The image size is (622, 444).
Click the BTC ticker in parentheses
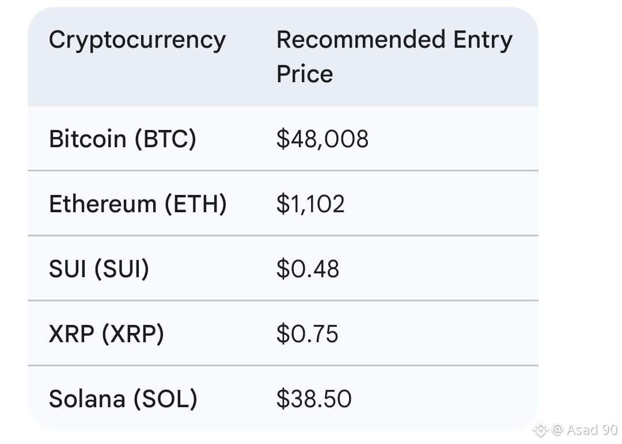[165, 139]
